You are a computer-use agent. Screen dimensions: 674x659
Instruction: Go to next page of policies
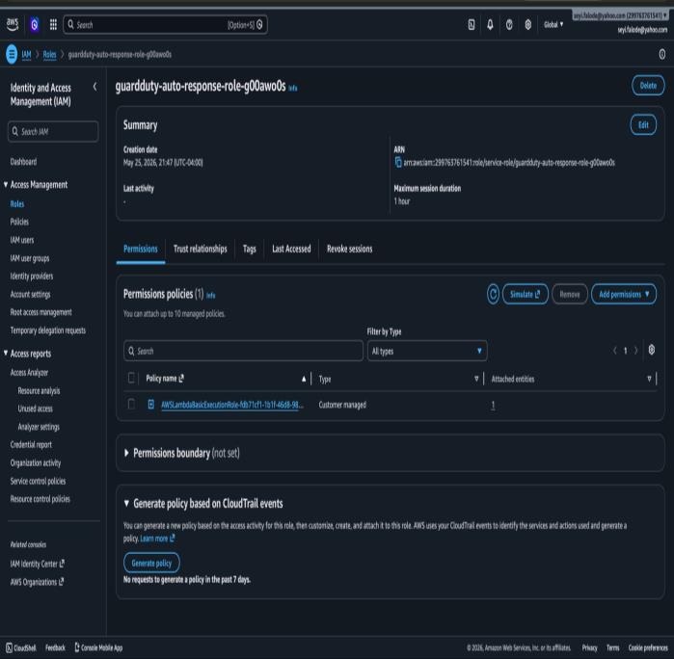point(635,351)
